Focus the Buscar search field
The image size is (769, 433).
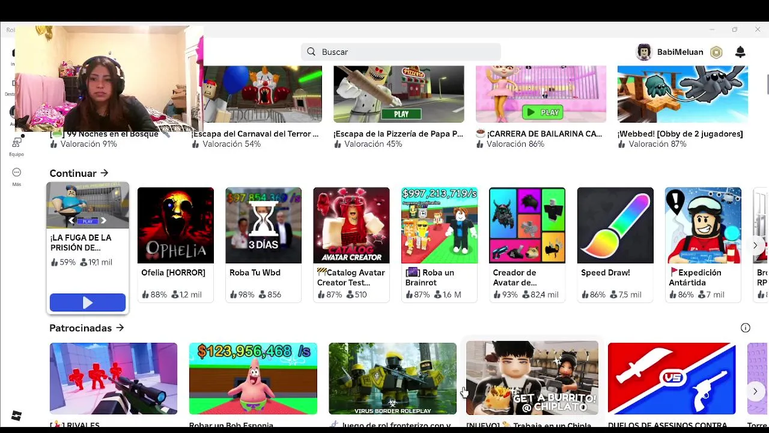click(x=401, y=52)
